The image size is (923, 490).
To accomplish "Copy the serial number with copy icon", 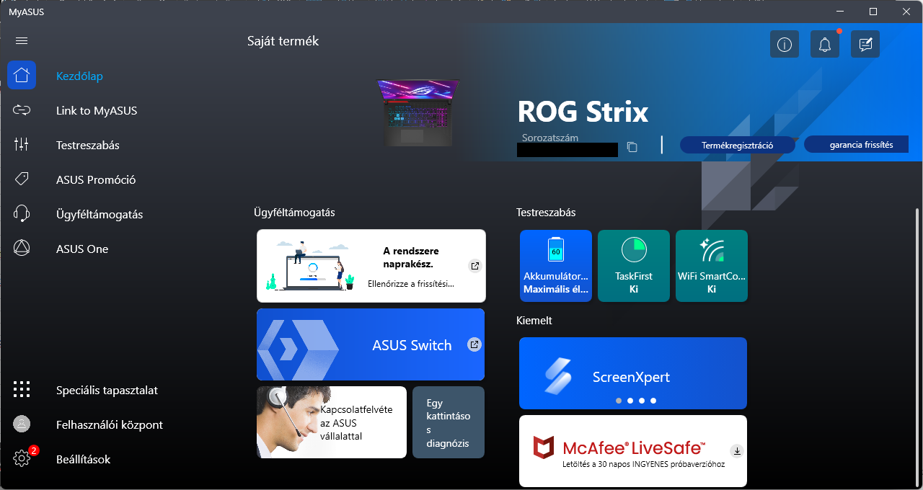I will (632, 147).
